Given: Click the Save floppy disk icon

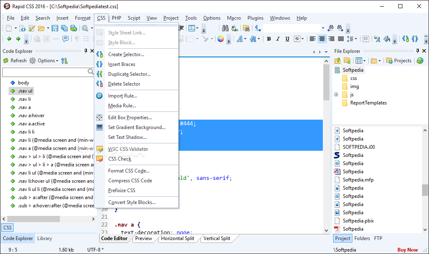Looking at the screenshot, I should point(55,28).
